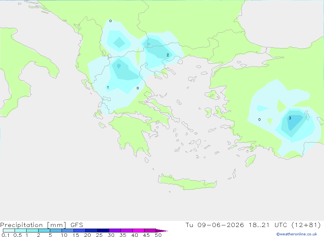
Task: Click the map value '1' over western Greece
Action: 108,87
